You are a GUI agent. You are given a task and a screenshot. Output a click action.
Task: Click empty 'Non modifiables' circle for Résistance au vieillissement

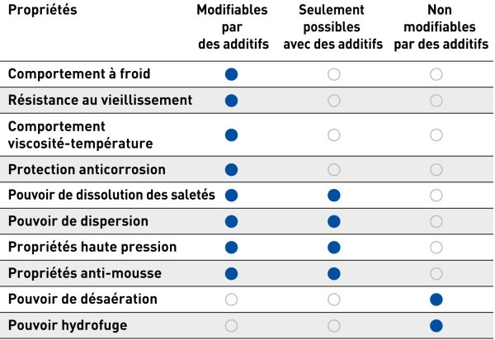click(x=436, y=101)
